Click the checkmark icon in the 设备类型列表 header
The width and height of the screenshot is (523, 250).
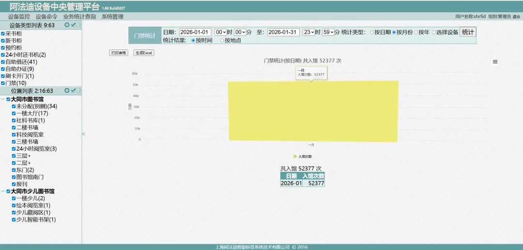coord(73,25)
